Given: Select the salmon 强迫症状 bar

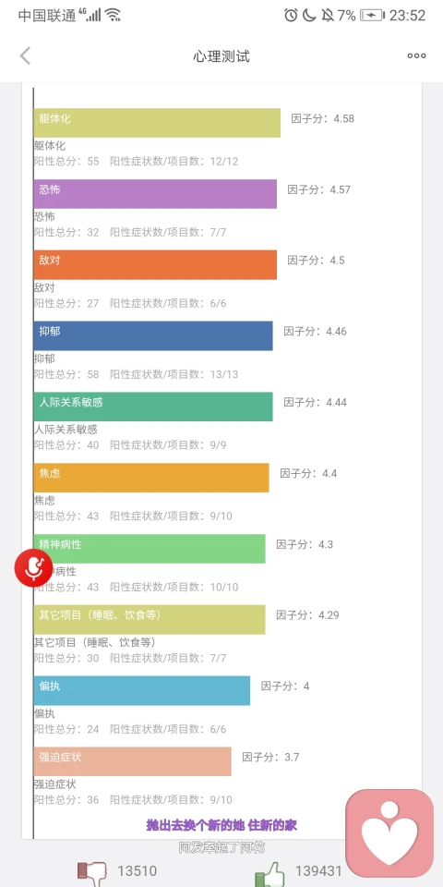Looking at the screenshot, I should [x=133, y=761].
